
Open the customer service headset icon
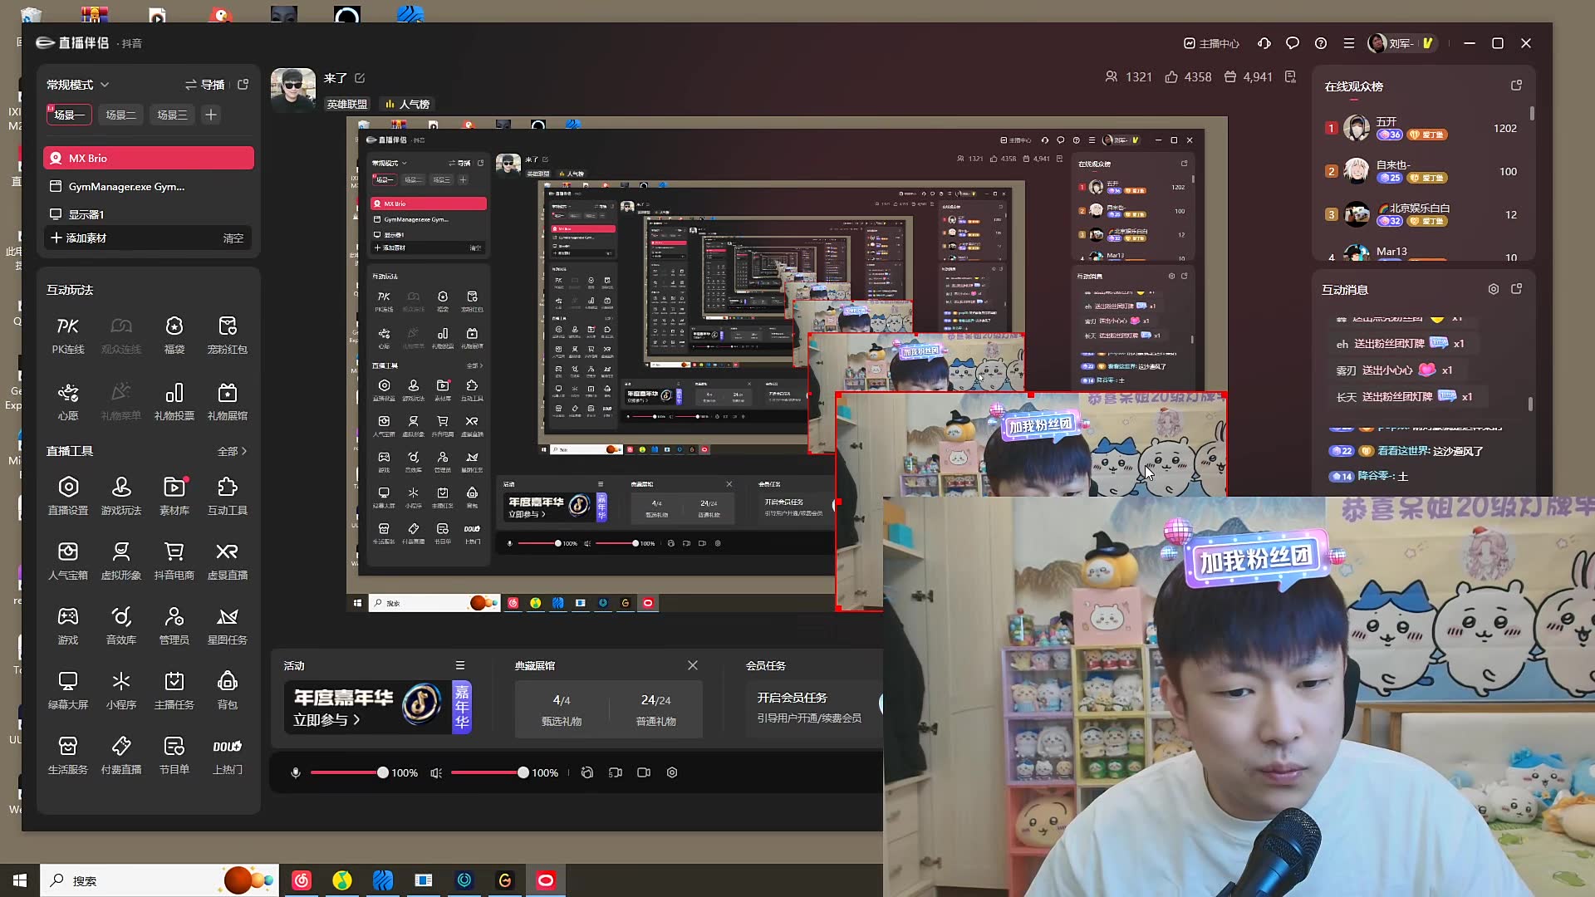point(1264,43)
